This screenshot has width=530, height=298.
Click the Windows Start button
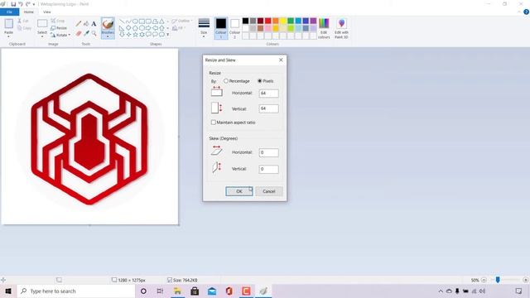coord(8,291)
